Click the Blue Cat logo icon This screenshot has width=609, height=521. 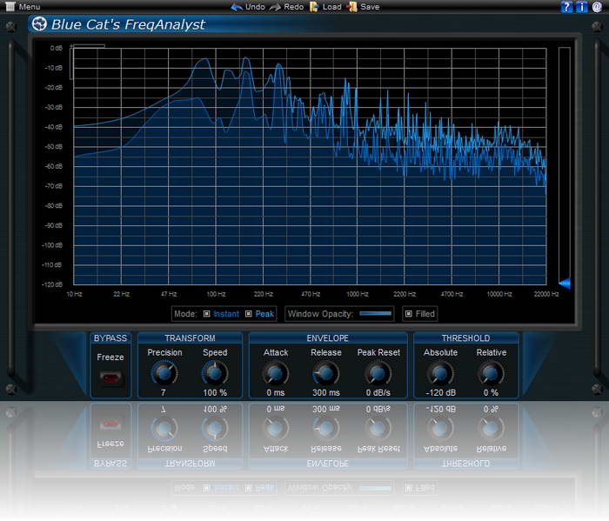tap(39, 24)
